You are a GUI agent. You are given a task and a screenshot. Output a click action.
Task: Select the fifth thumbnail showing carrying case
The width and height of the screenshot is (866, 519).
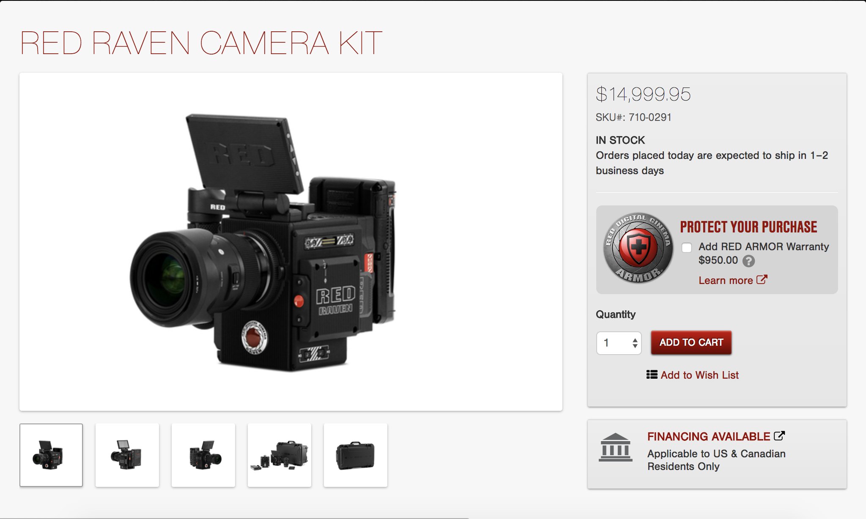click(x=356, y=455)
